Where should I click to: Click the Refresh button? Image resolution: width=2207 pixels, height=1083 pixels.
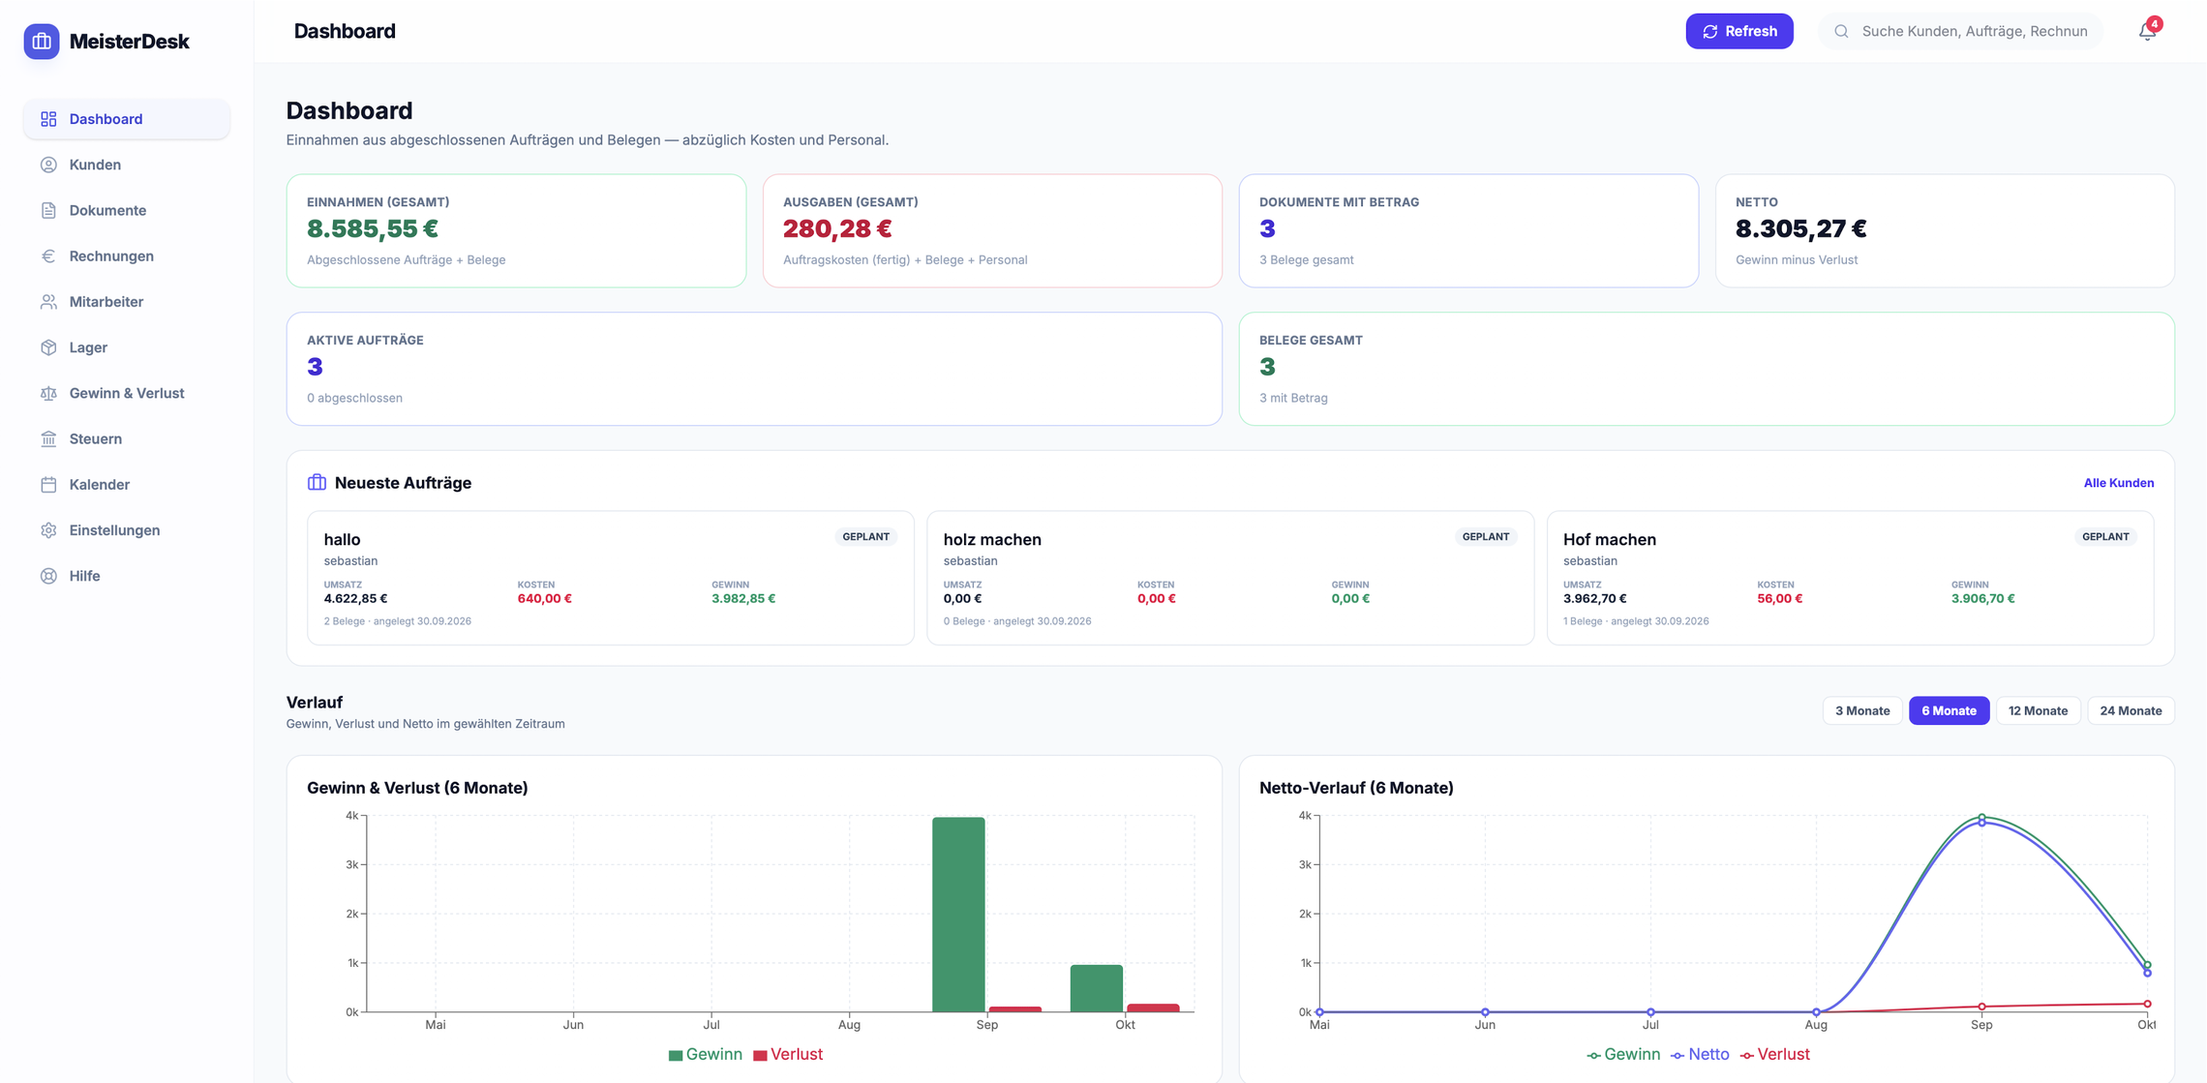pyautogui.click(x=1738, y=31)
